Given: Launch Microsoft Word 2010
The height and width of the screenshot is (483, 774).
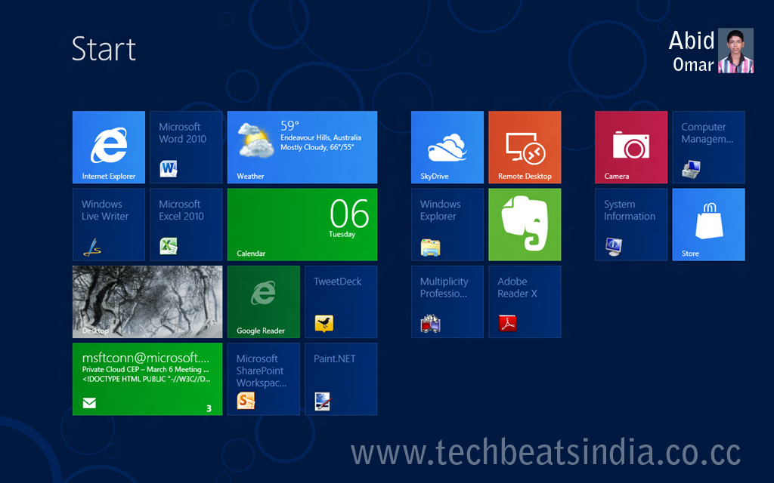Looking at the screenshot, I should coord(186,147).
